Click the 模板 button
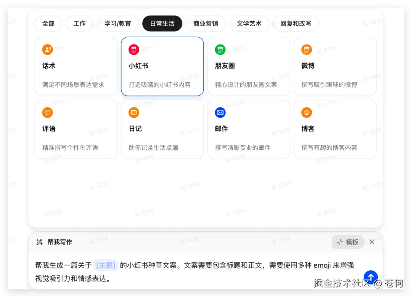Screen dimensions: 412x297 pos(348,242)
